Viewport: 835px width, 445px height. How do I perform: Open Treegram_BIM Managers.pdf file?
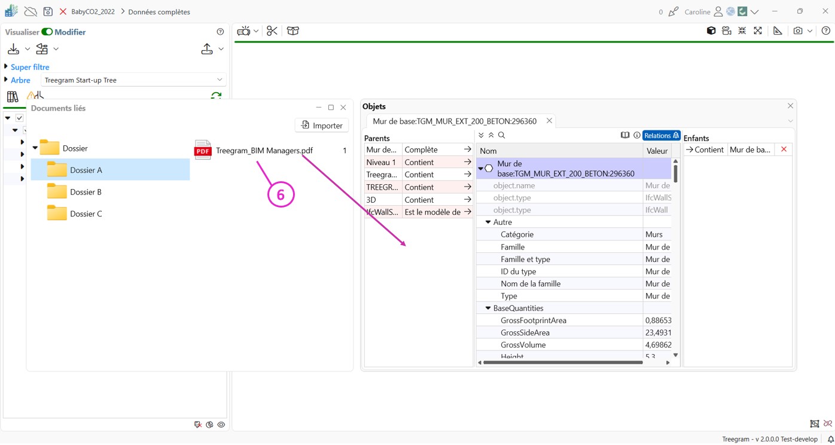[x=264, y=151]
